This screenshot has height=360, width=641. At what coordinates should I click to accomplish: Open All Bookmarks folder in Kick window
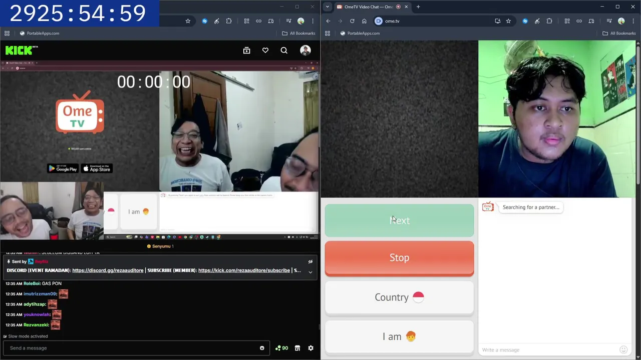tap(298, 33)
